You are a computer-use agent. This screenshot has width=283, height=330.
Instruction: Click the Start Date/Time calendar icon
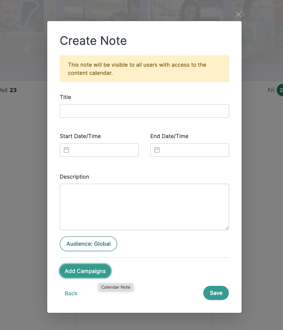66,150
